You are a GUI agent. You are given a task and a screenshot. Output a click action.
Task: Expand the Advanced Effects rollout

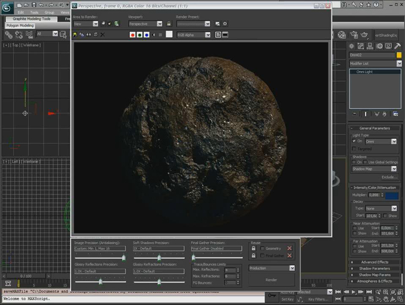click(x=374, y=262)
